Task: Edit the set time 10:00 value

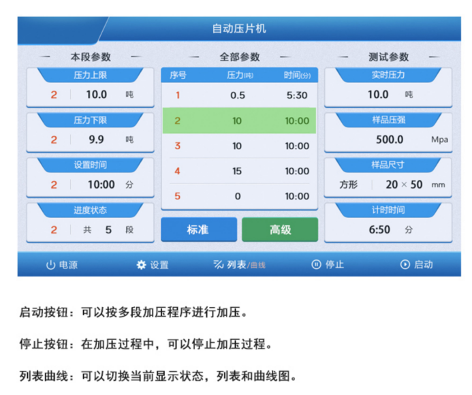Action: (x=101, y=185)
